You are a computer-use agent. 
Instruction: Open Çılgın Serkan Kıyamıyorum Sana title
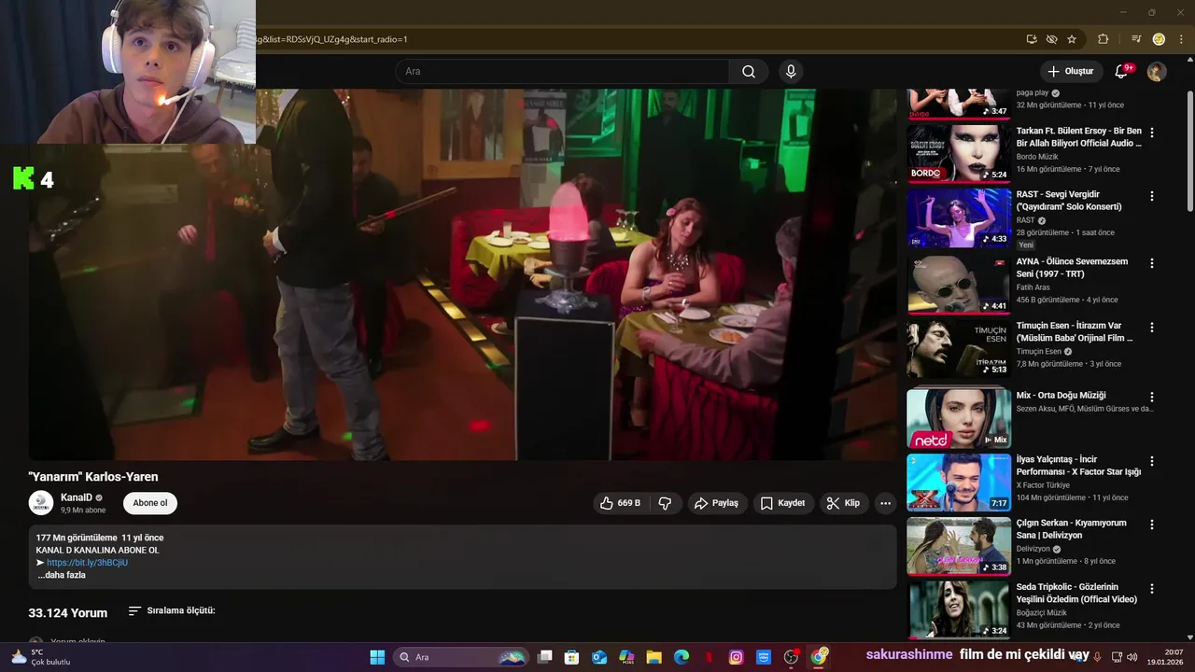tap(1072, 529)
